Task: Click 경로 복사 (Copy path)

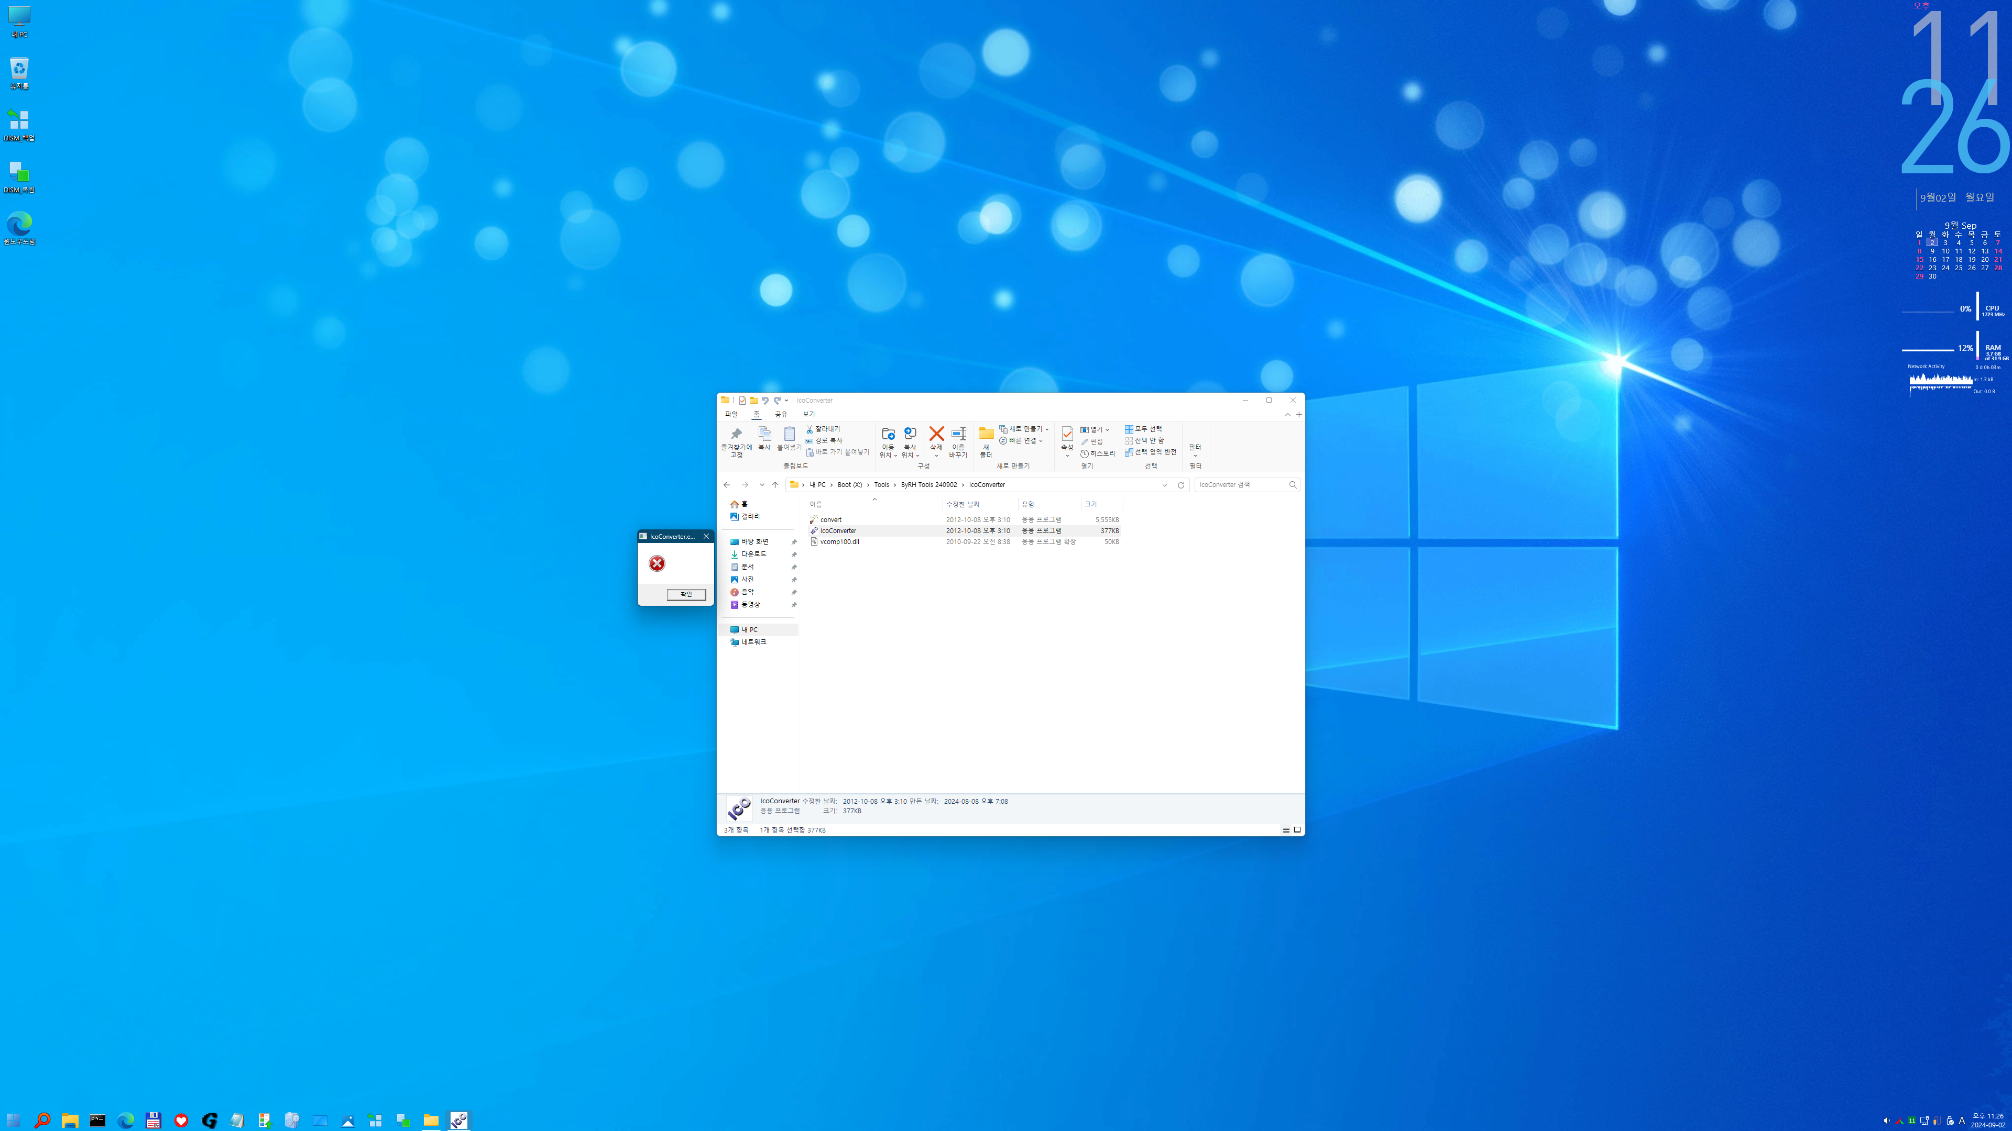Action: coord(824,440)
